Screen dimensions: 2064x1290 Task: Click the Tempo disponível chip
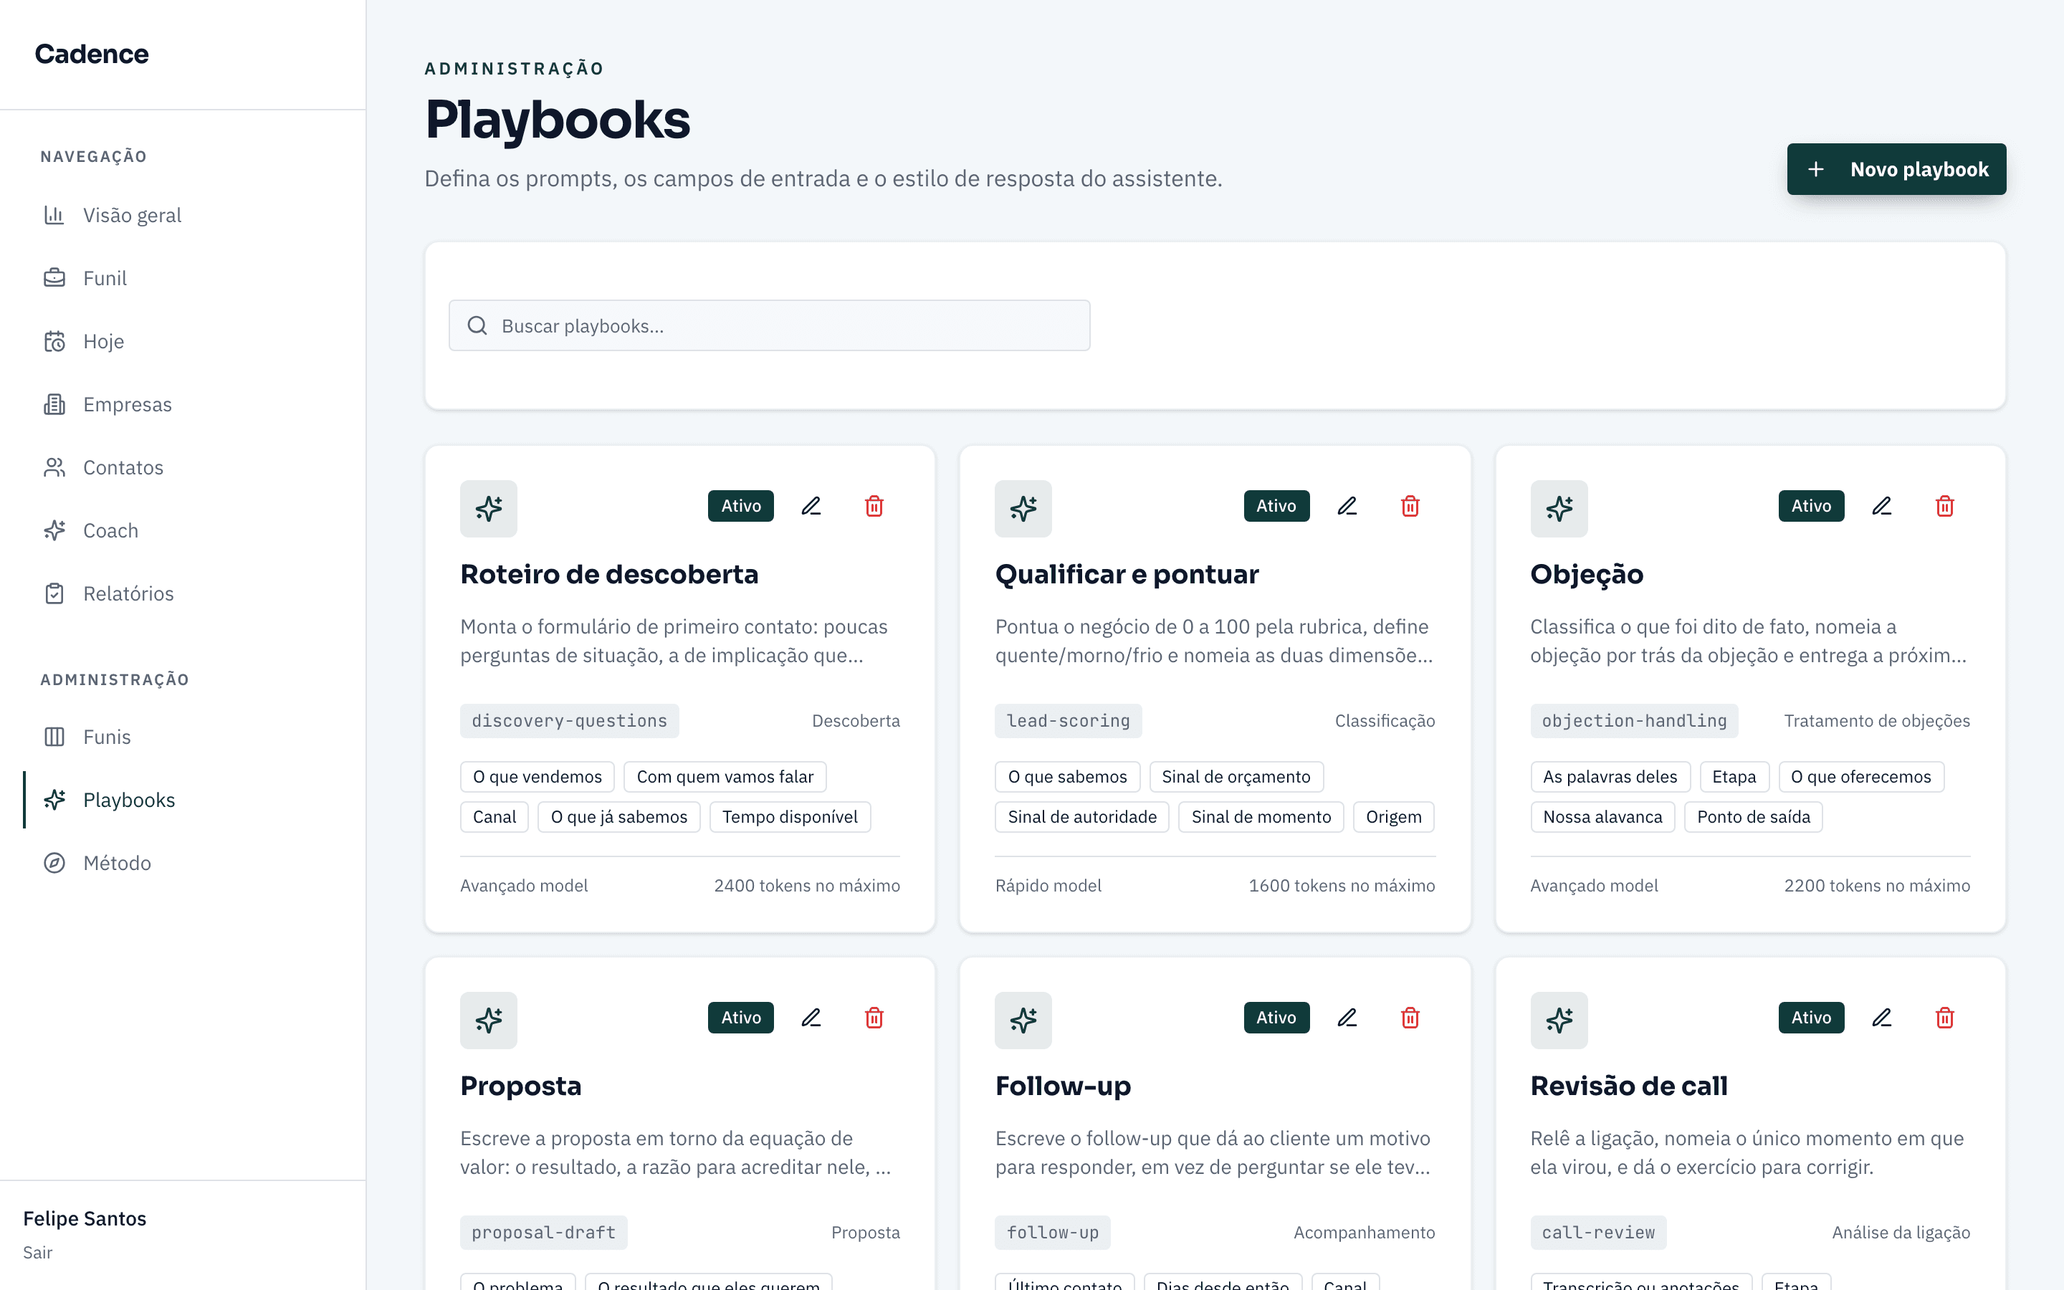(790, 817)
